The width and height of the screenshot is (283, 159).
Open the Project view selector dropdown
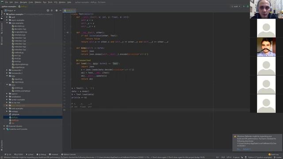(x=10, y=11)
